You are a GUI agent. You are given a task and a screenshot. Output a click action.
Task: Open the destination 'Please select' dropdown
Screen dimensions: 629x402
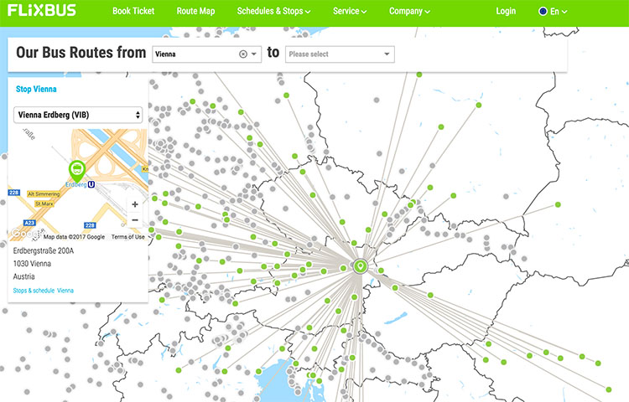coord(339,54)
